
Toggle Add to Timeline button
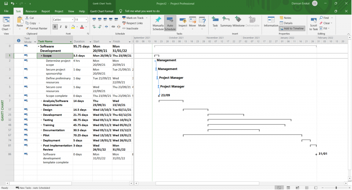tap(291, 28)
